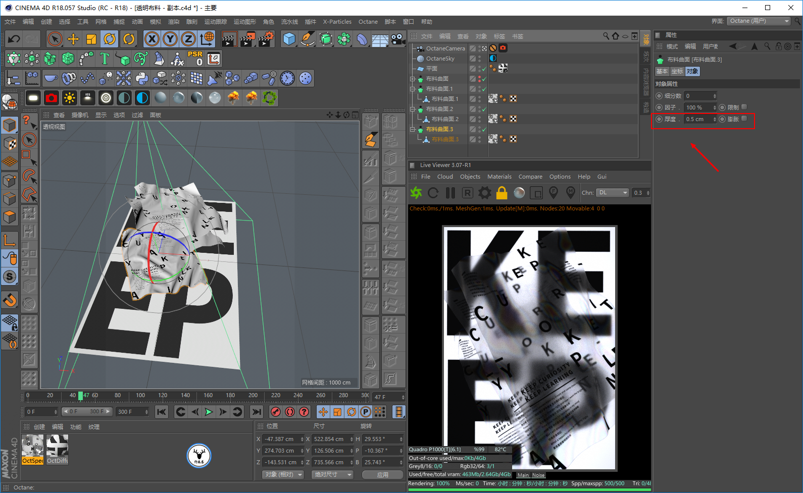Toggle Y axis lock
Screen dimensions: 803x493
coord(170,39)
